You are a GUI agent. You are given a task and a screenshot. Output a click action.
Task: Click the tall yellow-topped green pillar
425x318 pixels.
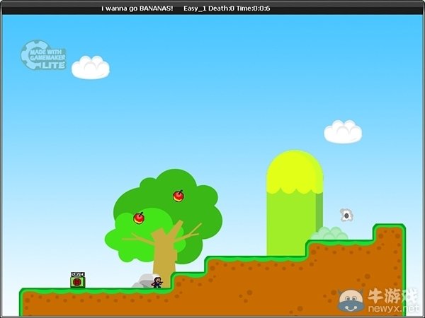coord(293,219)
